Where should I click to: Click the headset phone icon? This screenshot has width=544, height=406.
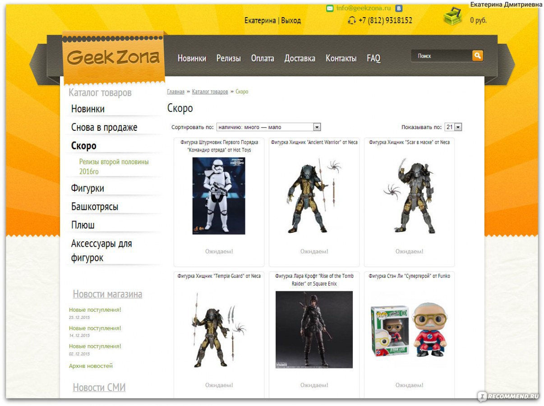pos(352,20)
